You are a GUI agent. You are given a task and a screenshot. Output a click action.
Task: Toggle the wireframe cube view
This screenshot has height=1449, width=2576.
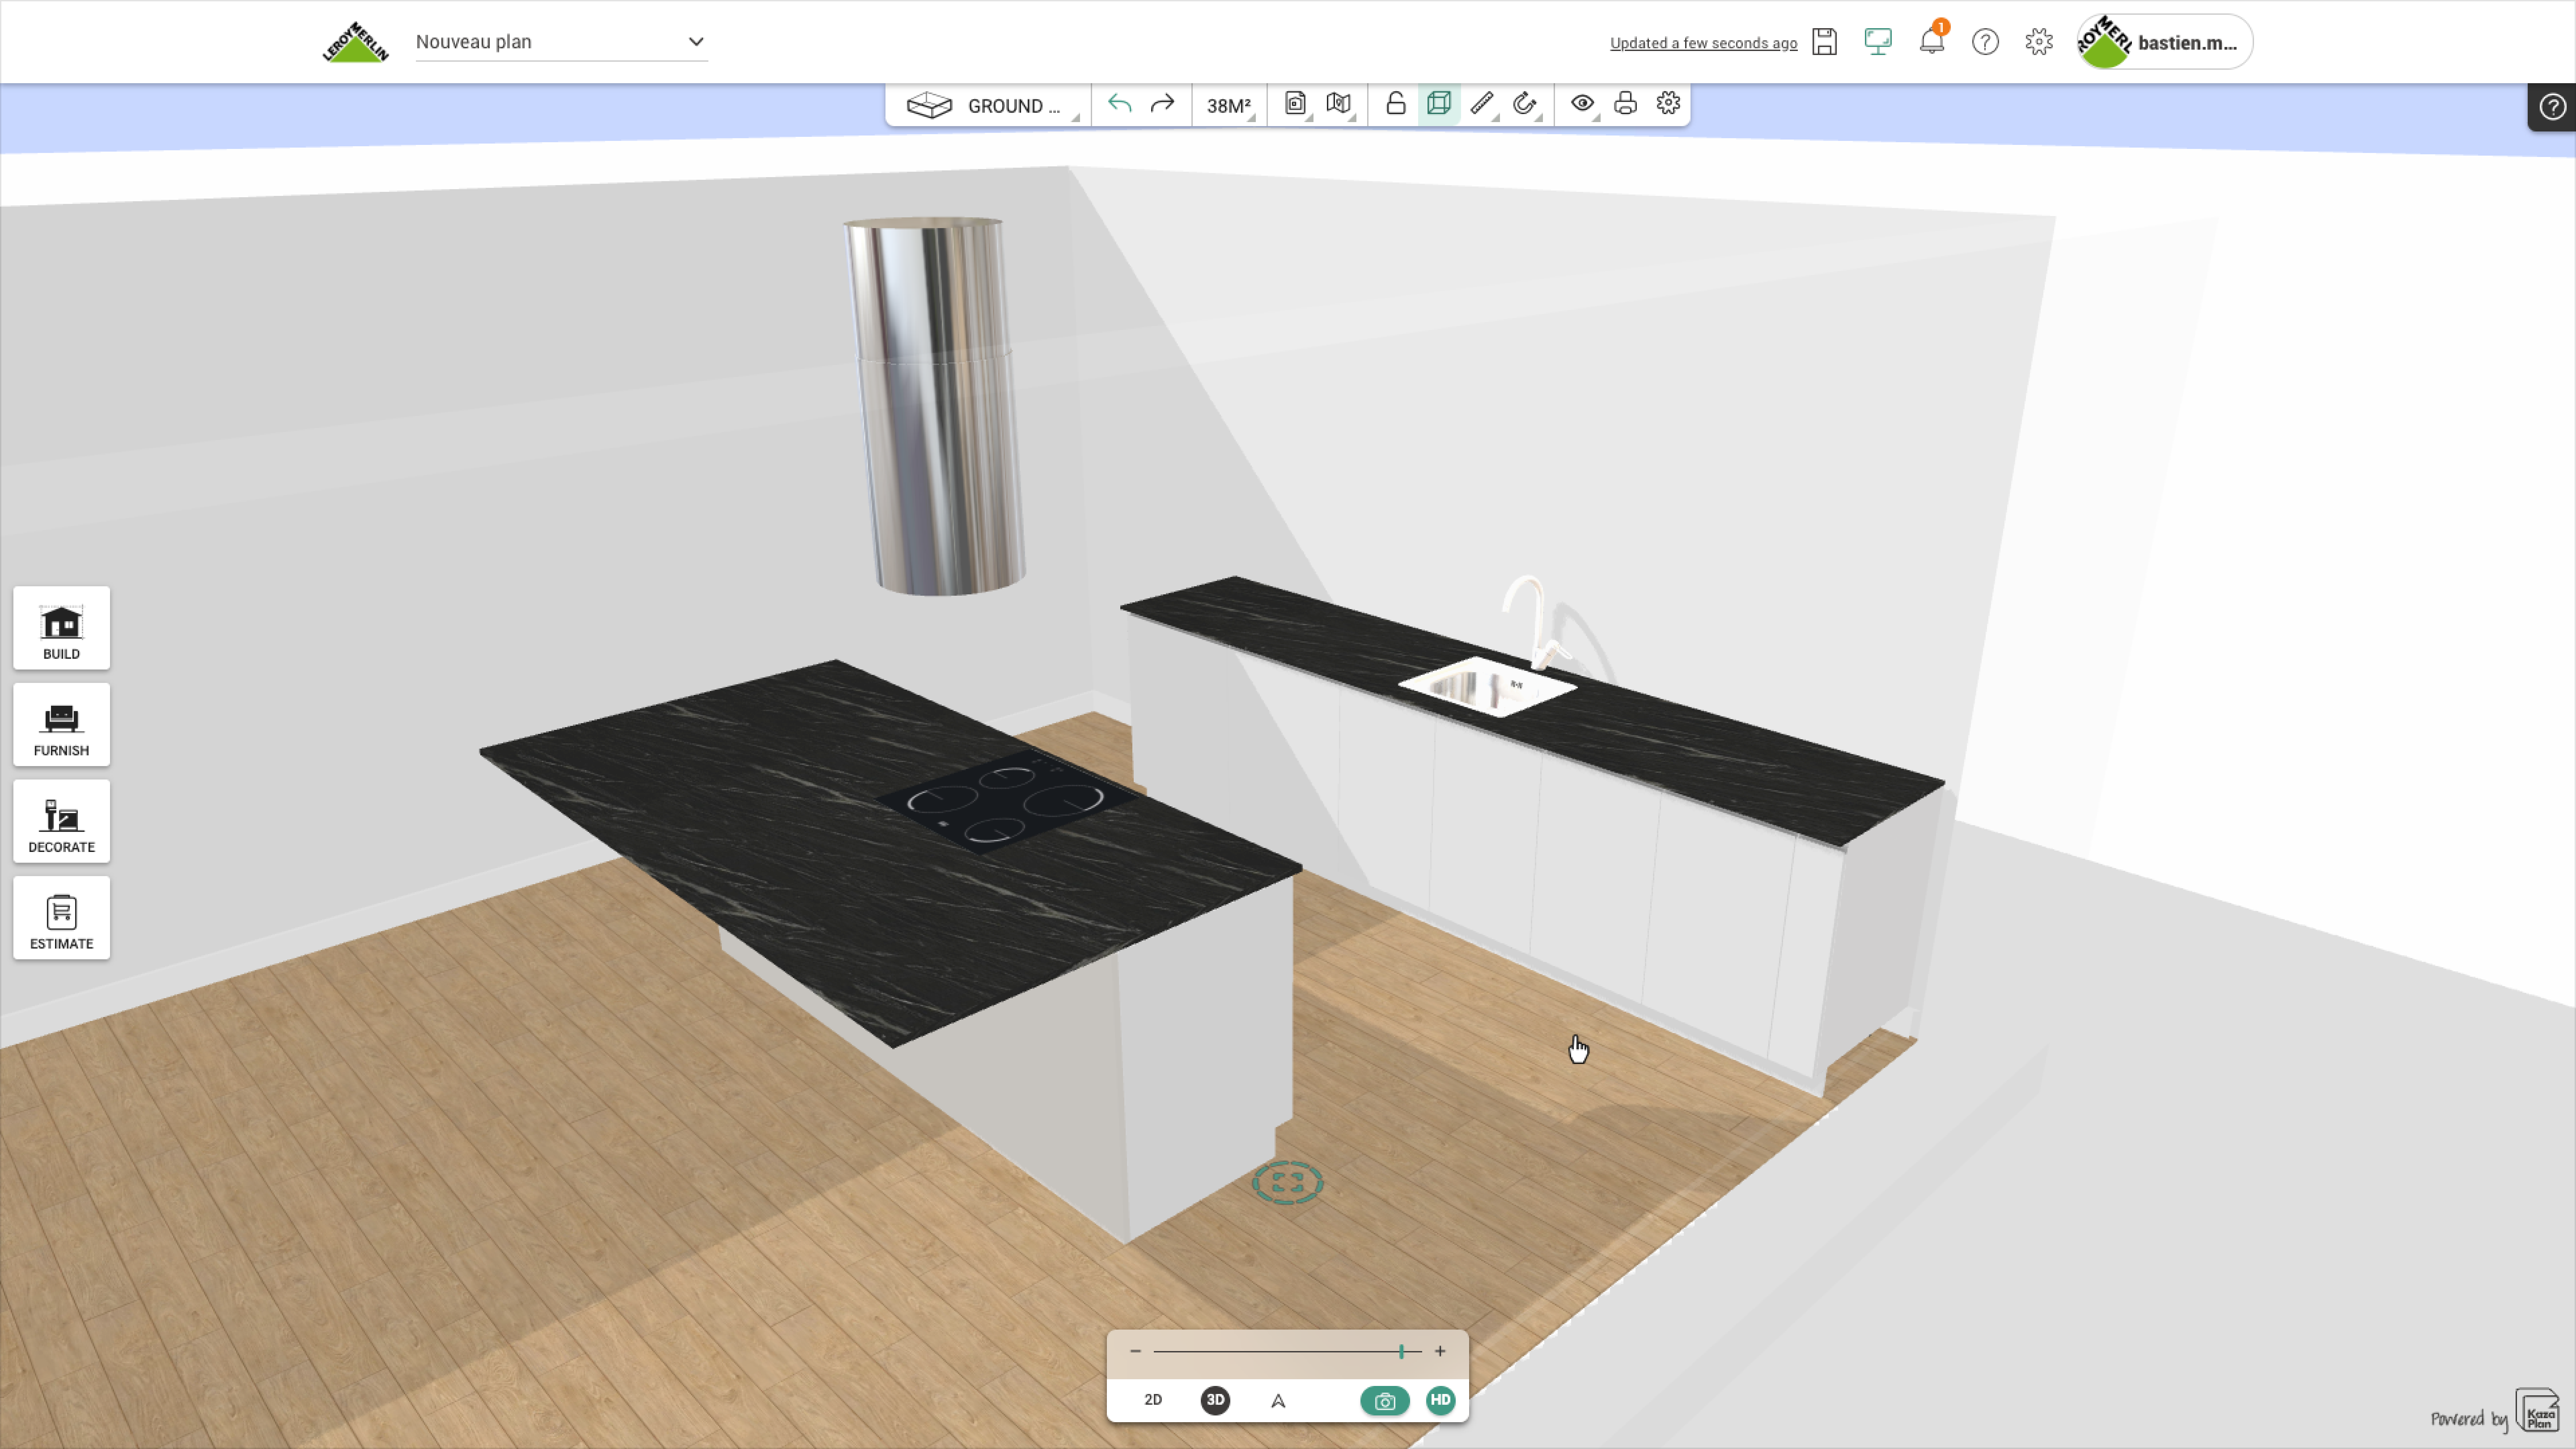point(1439,104)
